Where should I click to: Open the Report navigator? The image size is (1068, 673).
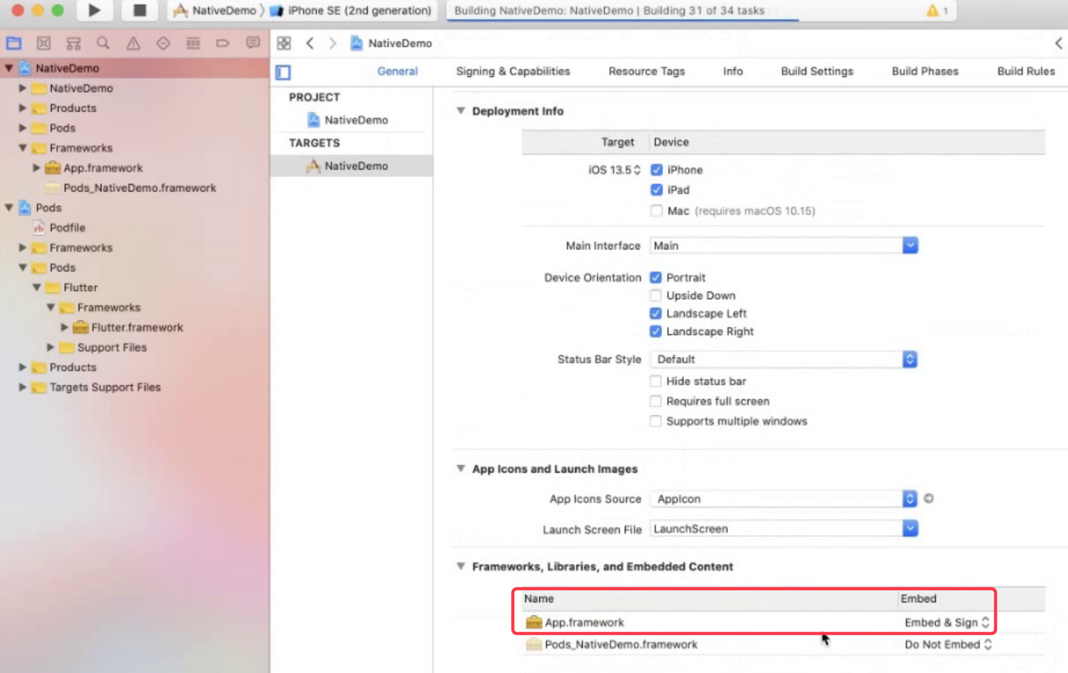tap(253, 43)
